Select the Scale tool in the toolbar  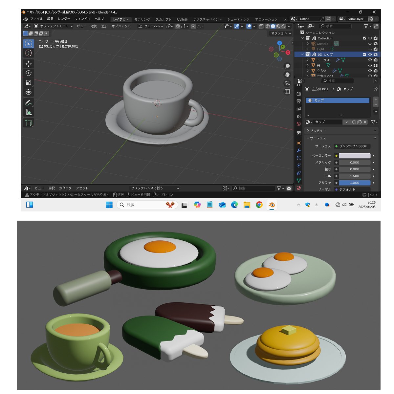tap(29, 82)
